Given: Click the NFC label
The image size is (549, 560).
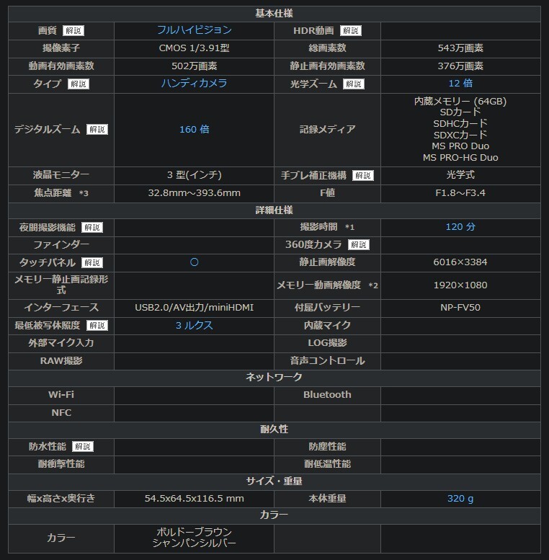Looking at the screenshot, I should 61,413.
